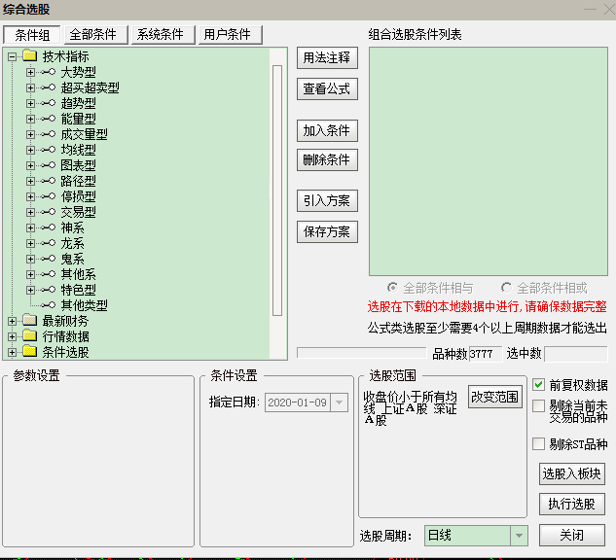
Task: Click the indicator icon beside 图表型
Action: tap(48, 165)
